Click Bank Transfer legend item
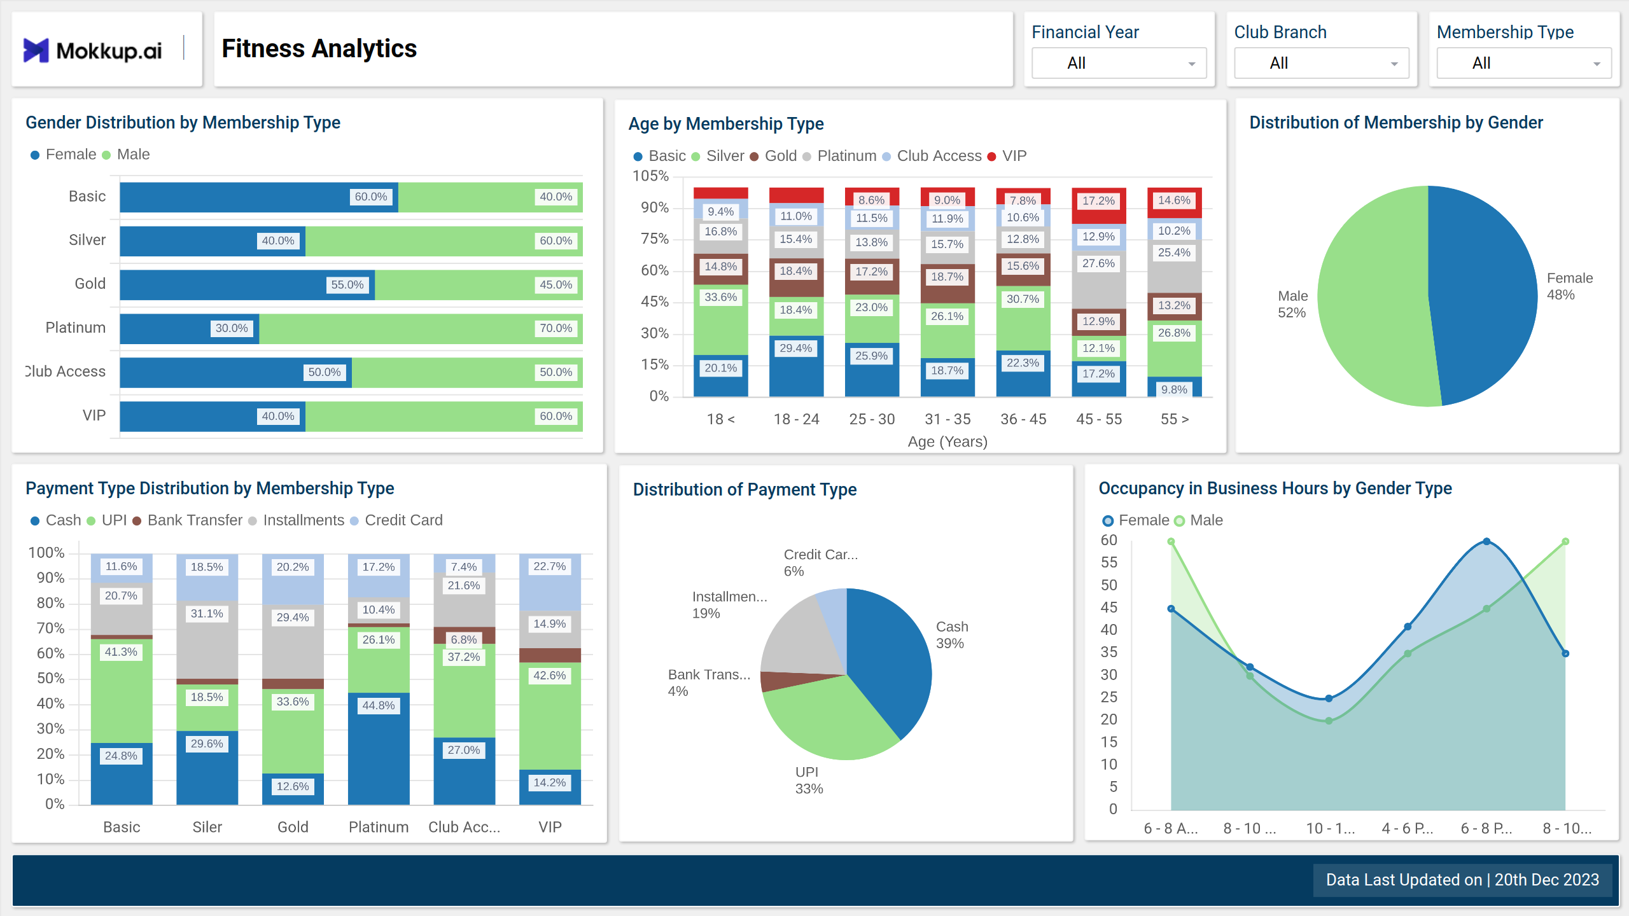The height and width of the screenshot is (916, 1629). point(188,520)
